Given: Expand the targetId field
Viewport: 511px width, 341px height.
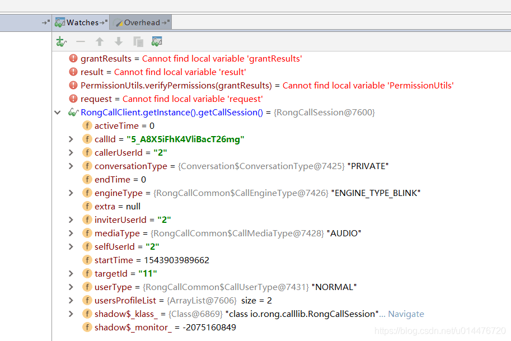Looking at the screenshot, I should tap(71, 273).
